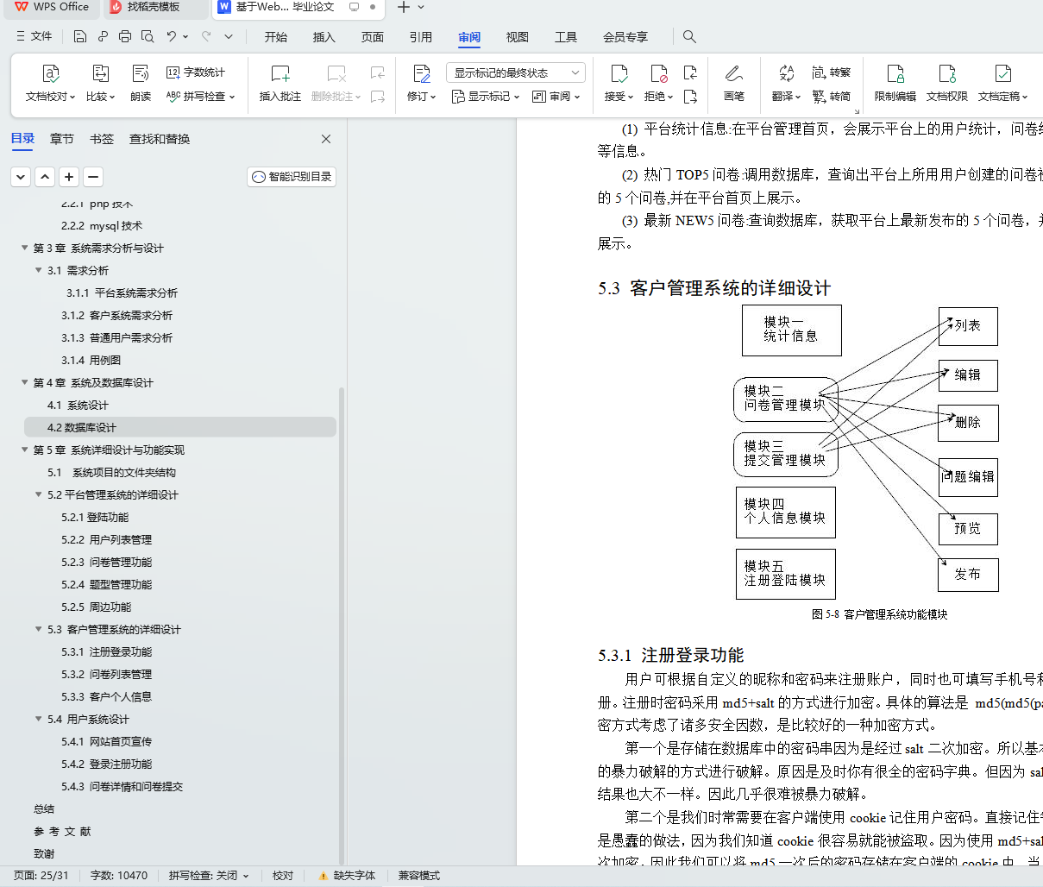The image size is (1043, 887).
Task: Collapse 第 3 章 系统需求分析与设计 tree node
Action: (25, 248)
